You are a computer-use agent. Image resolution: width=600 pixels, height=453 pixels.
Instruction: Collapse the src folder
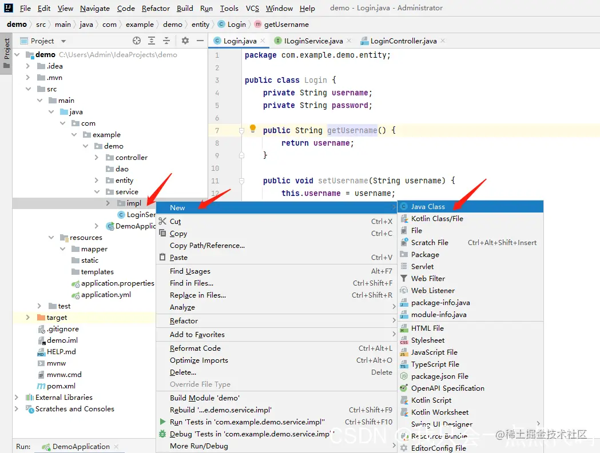[x=29, y=89]
